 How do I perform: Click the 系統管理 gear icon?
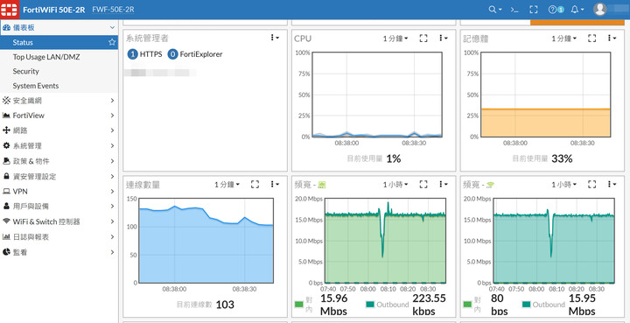(x=6, y=145)
